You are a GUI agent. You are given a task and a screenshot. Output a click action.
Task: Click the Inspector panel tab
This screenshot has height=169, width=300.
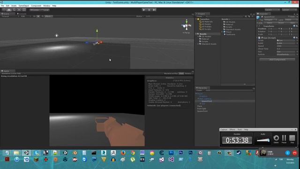(x=263, y=14)
